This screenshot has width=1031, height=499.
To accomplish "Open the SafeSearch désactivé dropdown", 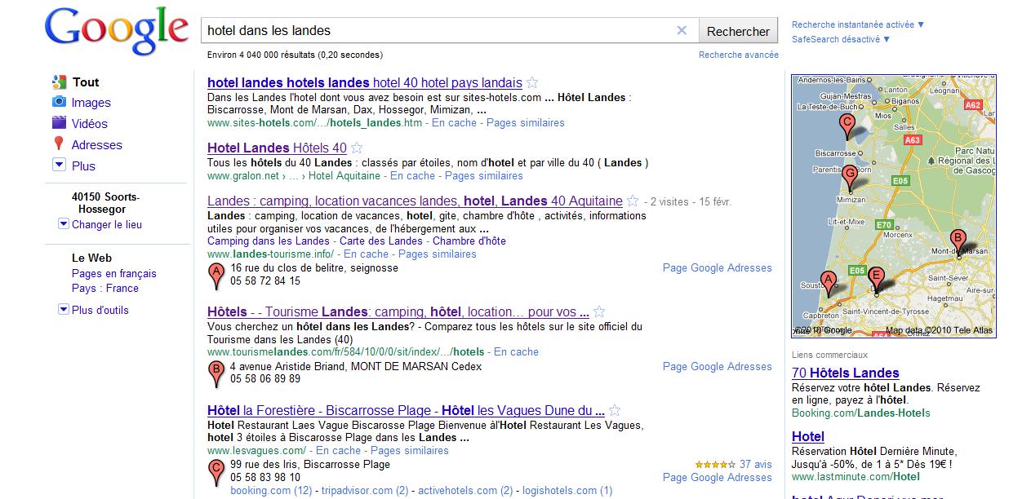I will tap(840, 39).
